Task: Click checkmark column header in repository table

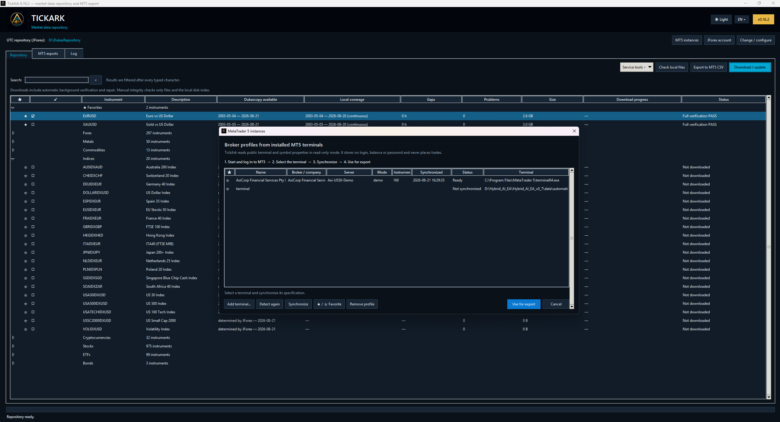Action: (56, 100)
